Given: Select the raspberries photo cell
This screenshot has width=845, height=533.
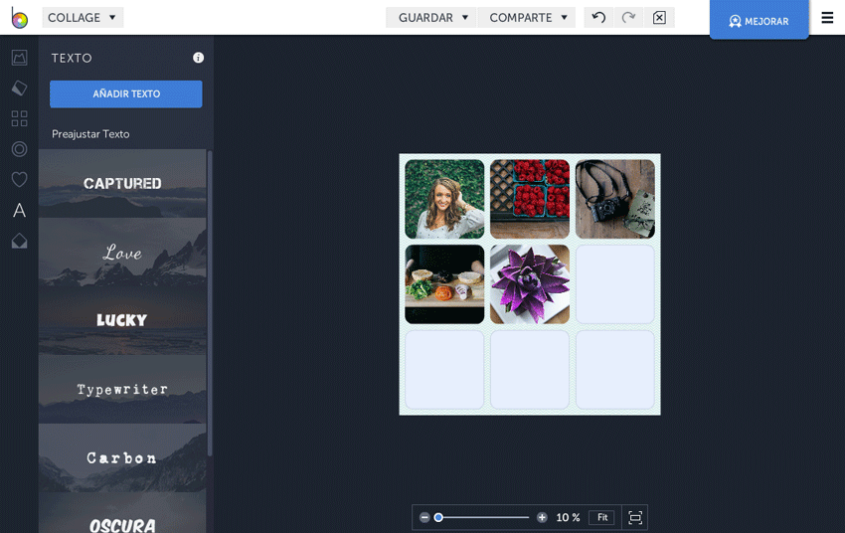Looking at the screenshot, I should click(530, 199).
